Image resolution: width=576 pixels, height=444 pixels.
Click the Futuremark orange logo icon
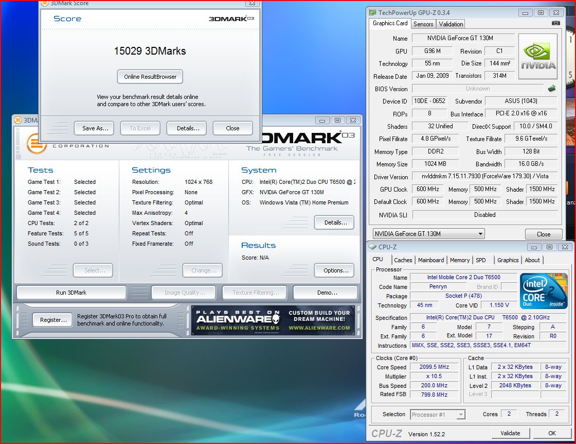click(37, 144)
